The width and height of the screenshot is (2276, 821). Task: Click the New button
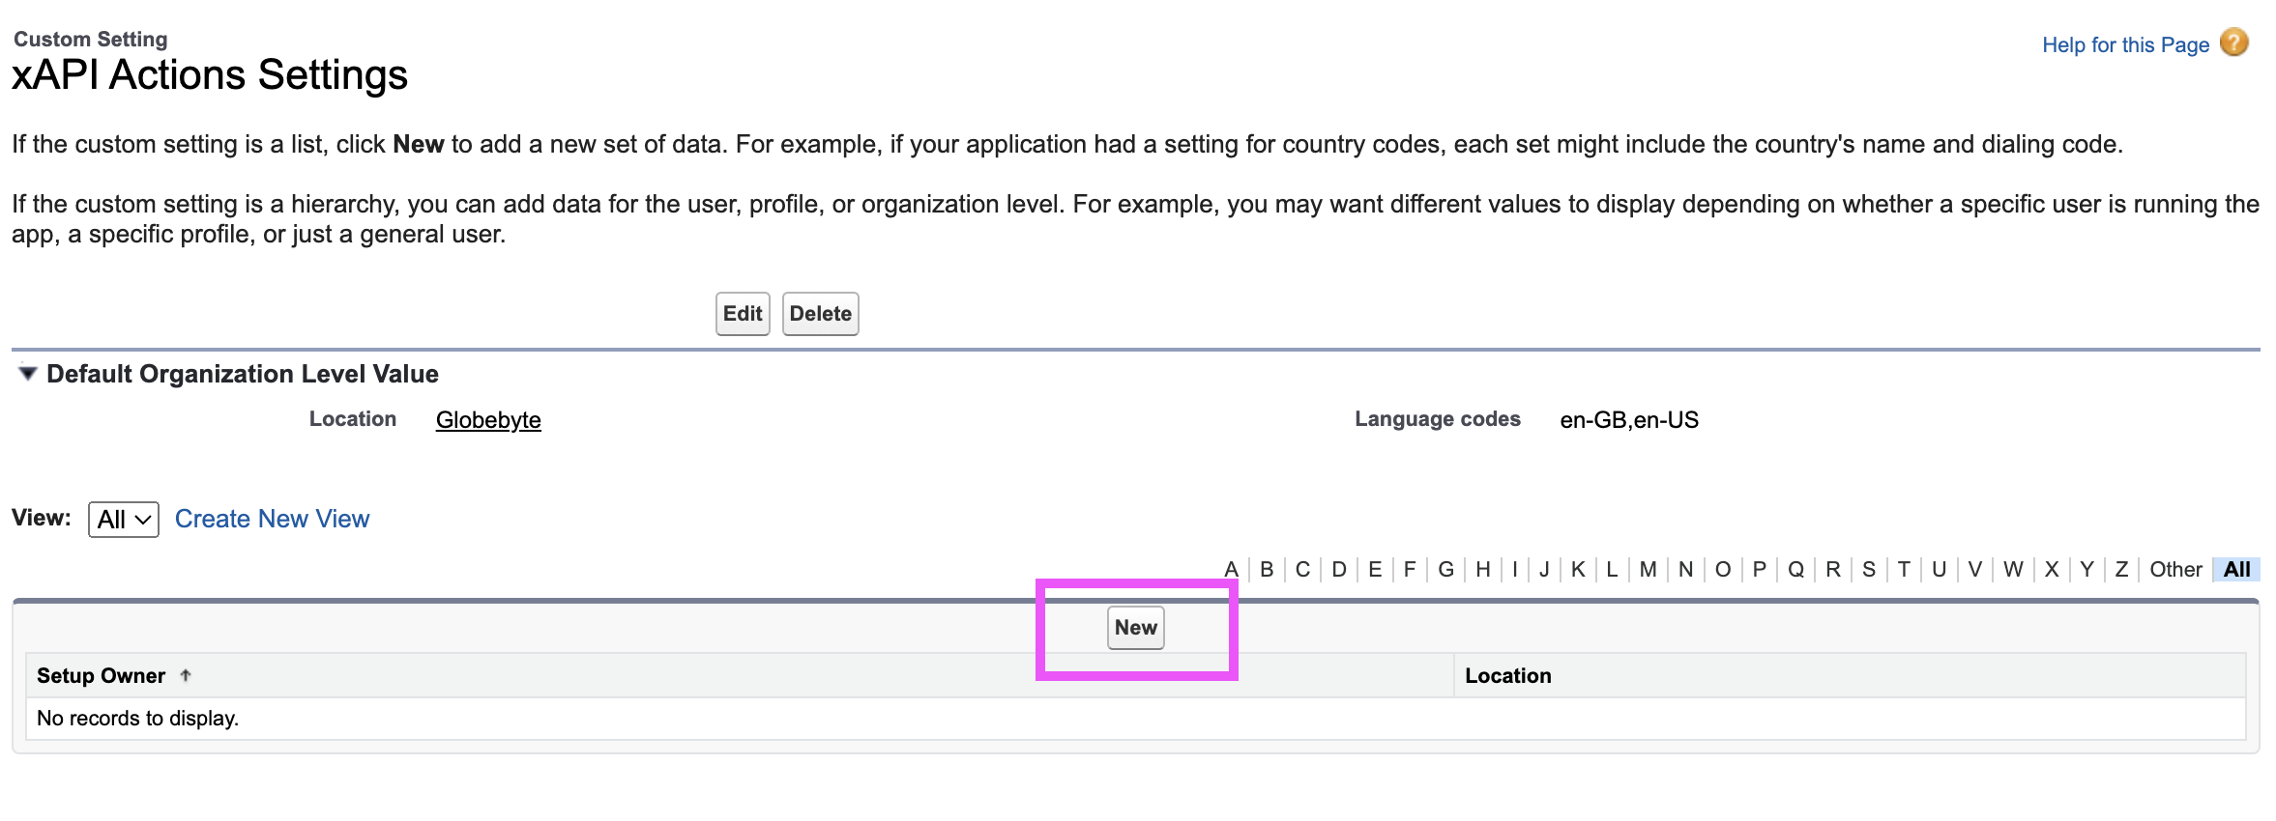pyautogui.click(x=1135, y=628)
